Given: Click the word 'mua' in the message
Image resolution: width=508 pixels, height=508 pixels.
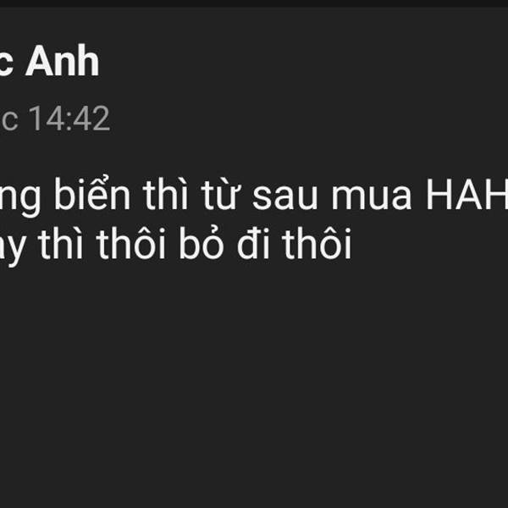Looking at the screenshot, I should tap(372, 197).
